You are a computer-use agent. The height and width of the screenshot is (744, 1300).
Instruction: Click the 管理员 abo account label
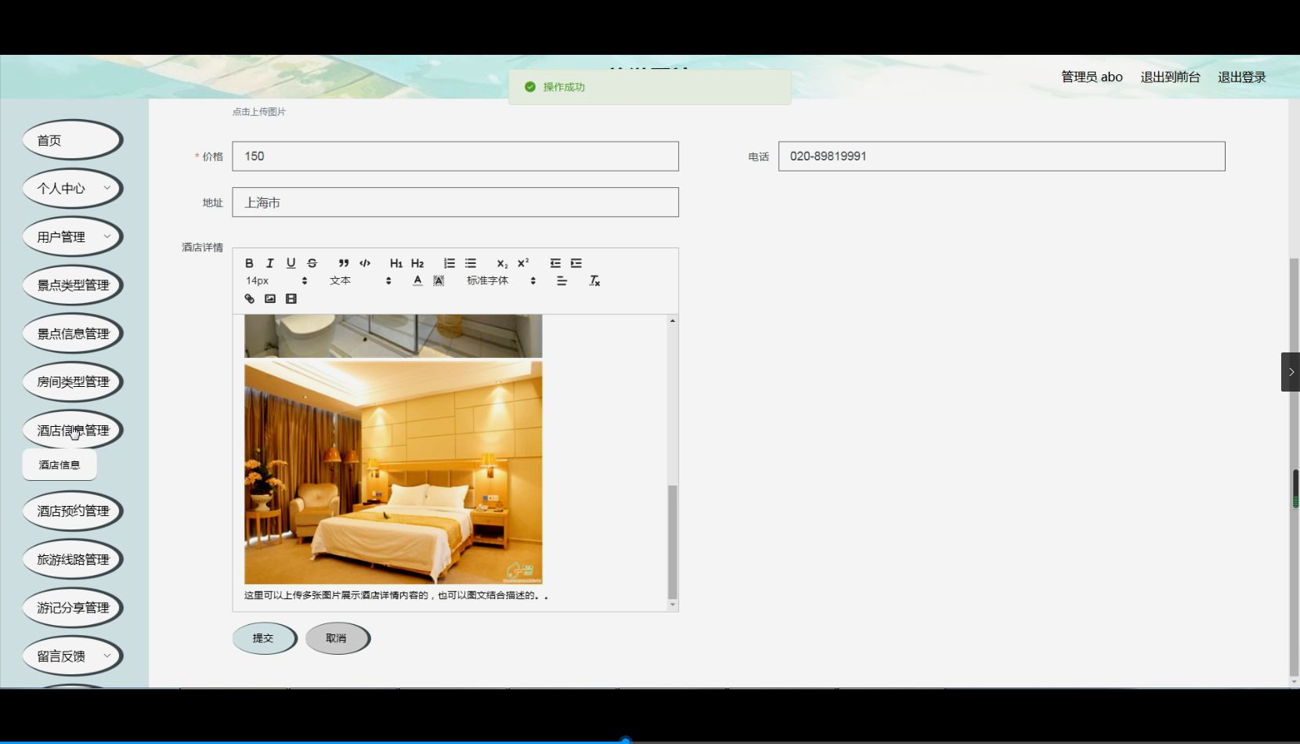tap(1092, 77)
